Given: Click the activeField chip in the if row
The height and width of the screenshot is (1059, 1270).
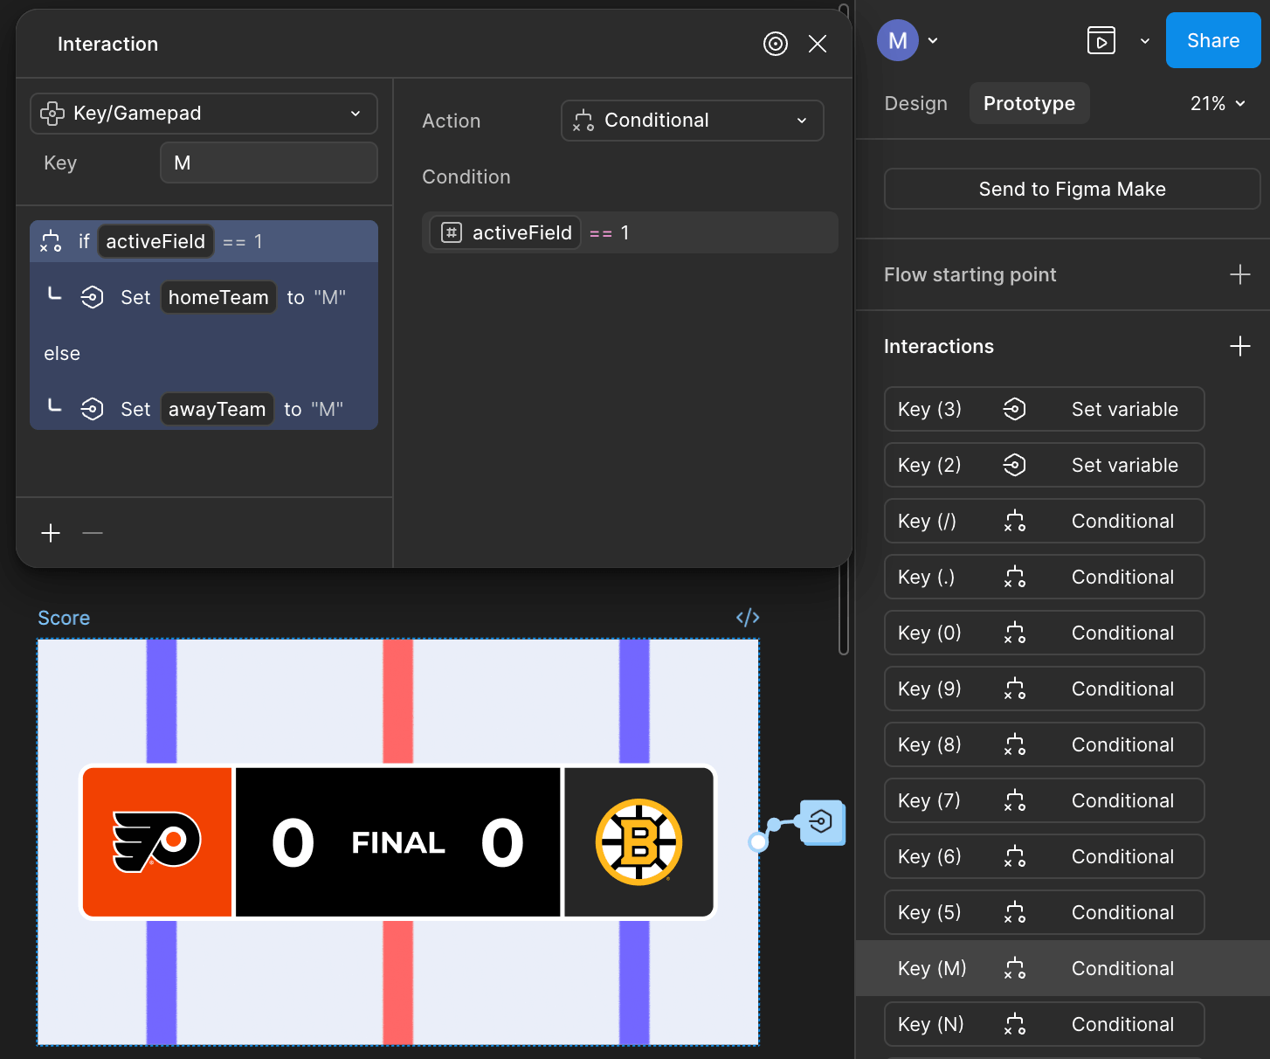Looking at the screenshot, I should pos(155,241).
